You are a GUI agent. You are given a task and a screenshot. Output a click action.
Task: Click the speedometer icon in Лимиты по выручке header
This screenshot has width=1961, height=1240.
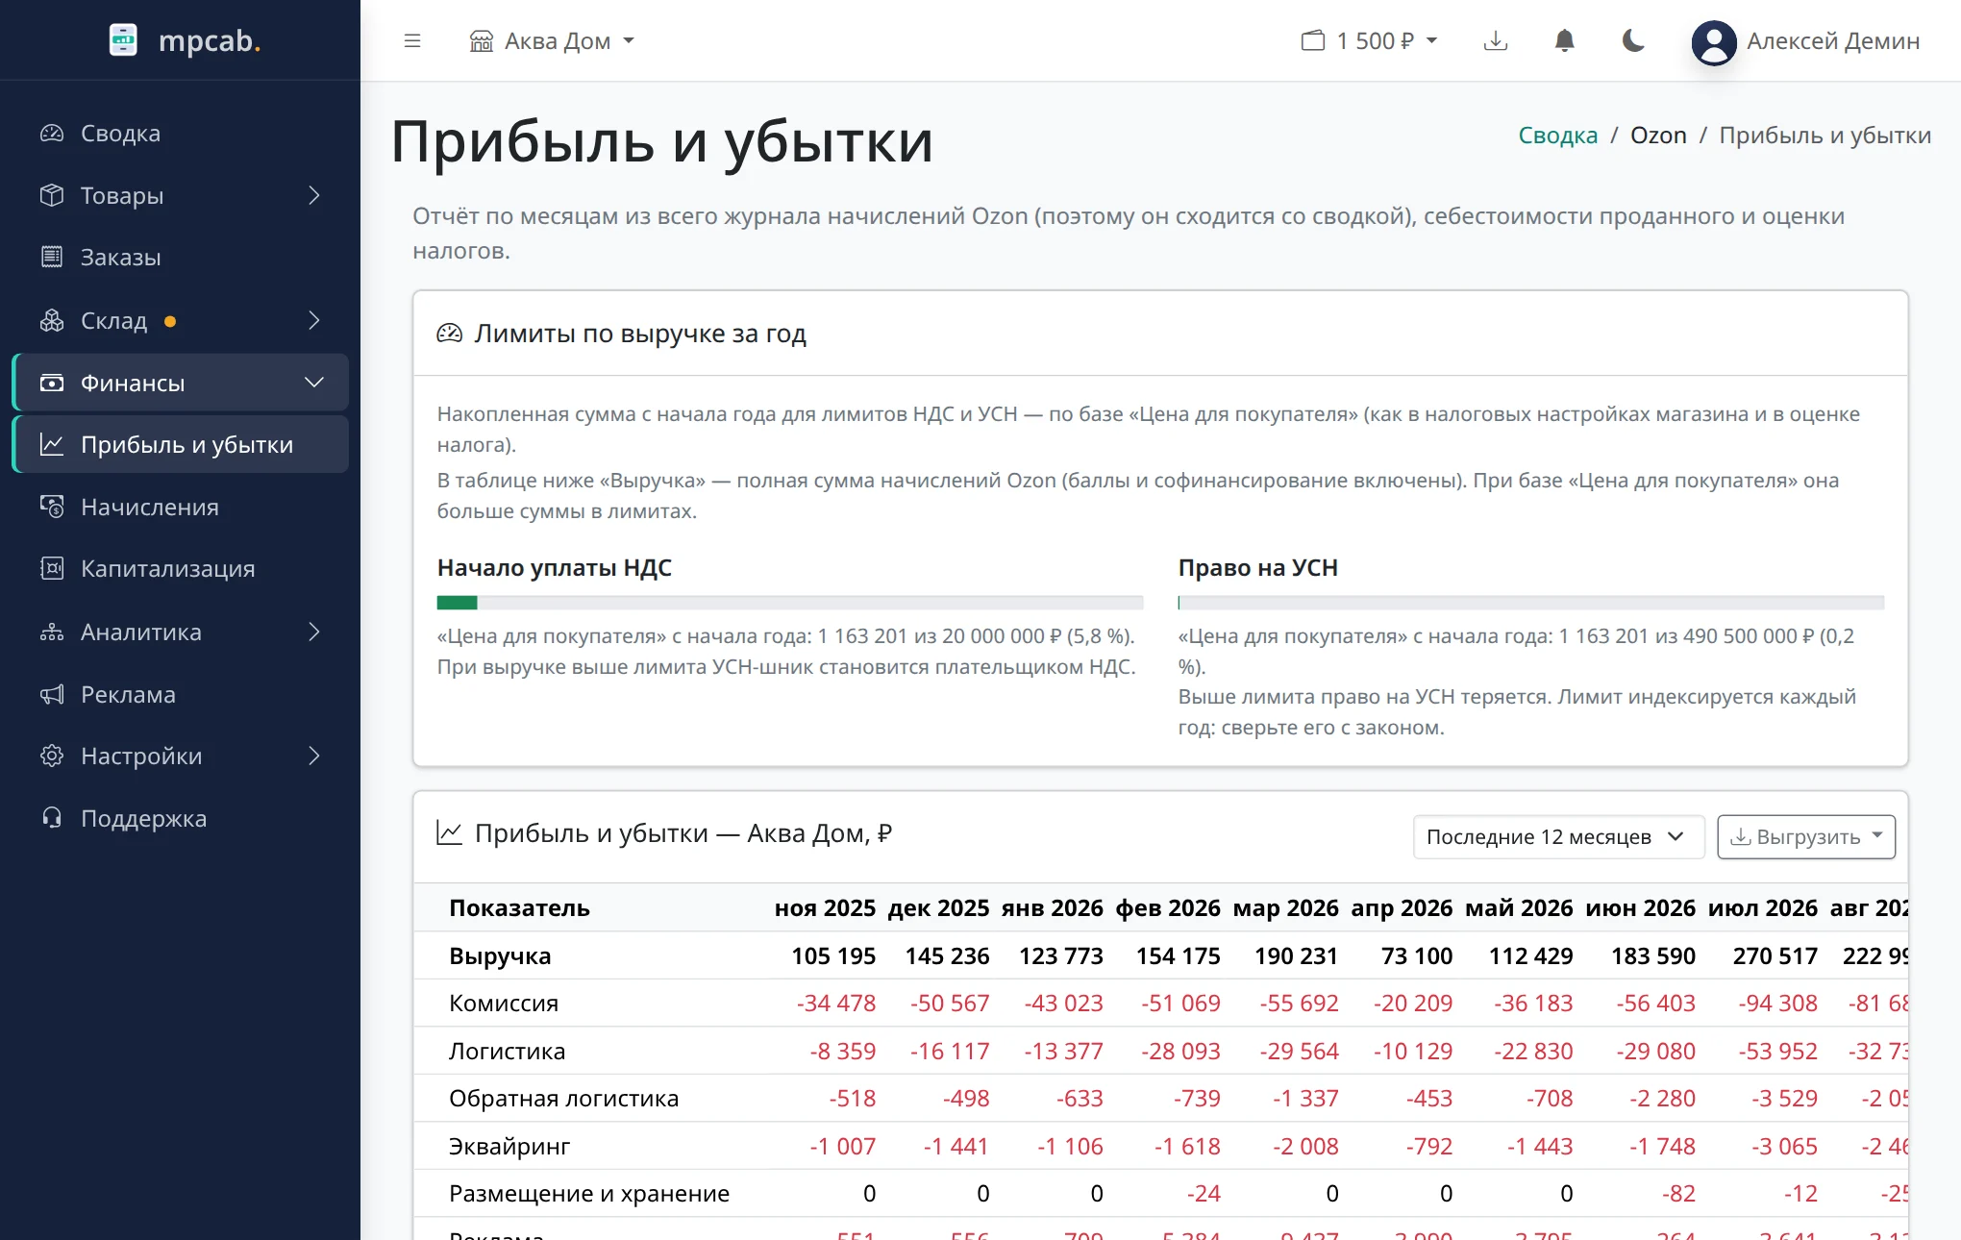pyautogui.click(x=450, y=334)
